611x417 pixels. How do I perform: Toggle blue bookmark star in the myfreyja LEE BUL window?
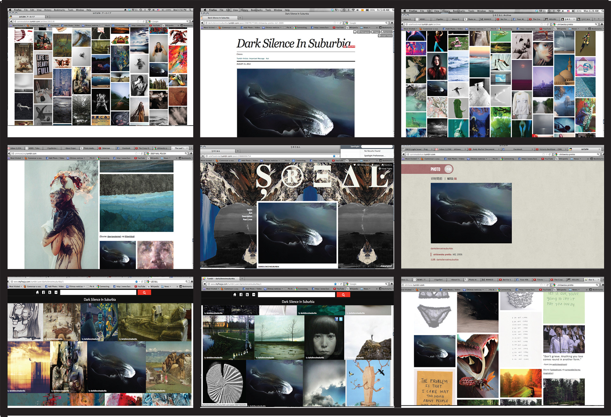137,281
